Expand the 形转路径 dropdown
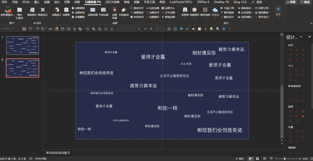The width and height of the screenshot is (313, 161). coord(124,18)
